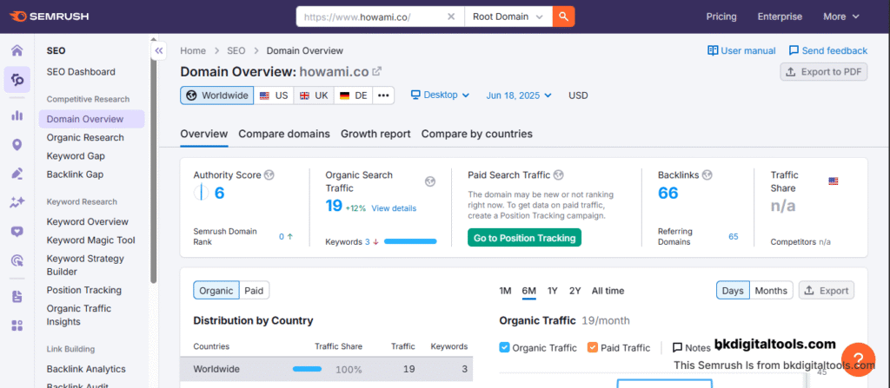Screen dimensions: 890x388
Task: Open the AI sparkle sidebar icon
Action: click(x=17, y=202)
